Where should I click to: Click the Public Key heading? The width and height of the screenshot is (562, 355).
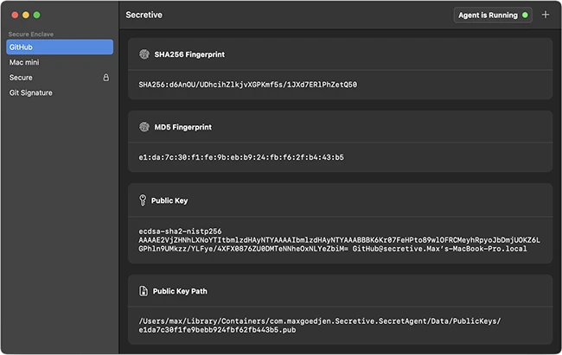(169, 200)
